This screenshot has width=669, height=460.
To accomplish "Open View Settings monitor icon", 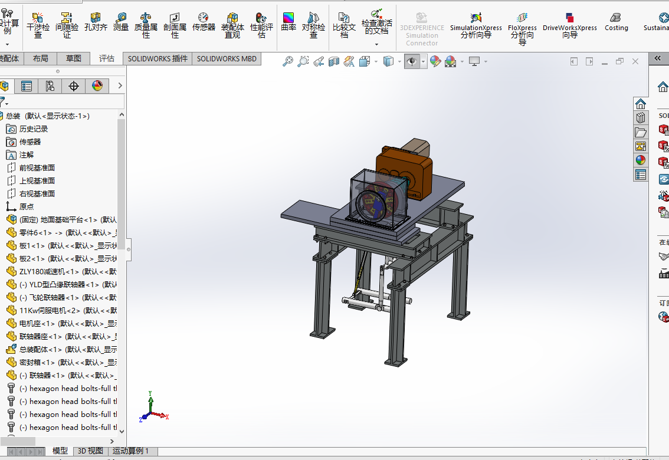I will [474, 62].
